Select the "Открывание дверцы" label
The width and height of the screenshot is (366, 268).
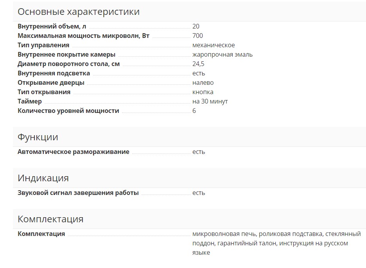point(51,83)
